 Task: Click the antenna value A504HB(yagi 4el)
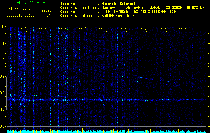coord(118,16)
